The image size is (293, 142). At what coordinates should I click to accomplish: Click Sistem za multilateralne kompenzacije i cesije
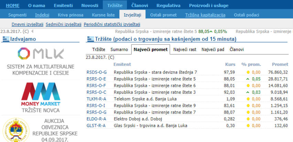(41, 70)
